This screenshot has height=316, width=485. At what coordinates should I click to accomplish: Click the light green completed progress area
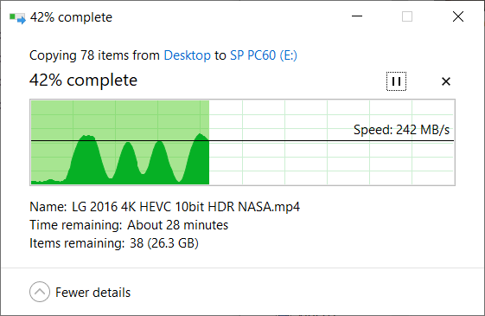tap(120, 118)
